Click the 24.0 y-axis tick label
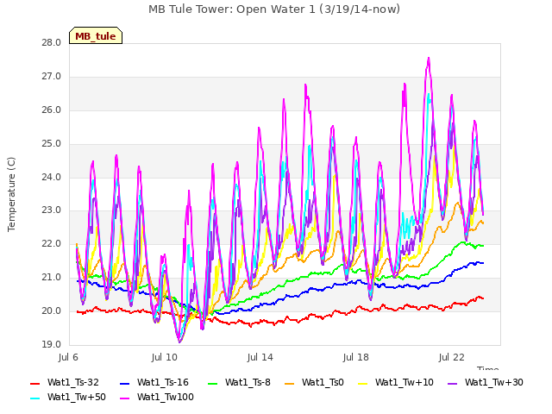The width and height of the screenshot is (552, 414). click(51, 177)
